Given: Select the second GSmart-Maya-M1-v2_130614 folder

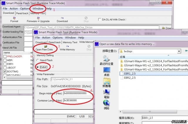Looking at the screenshot, I should (154, 65).
